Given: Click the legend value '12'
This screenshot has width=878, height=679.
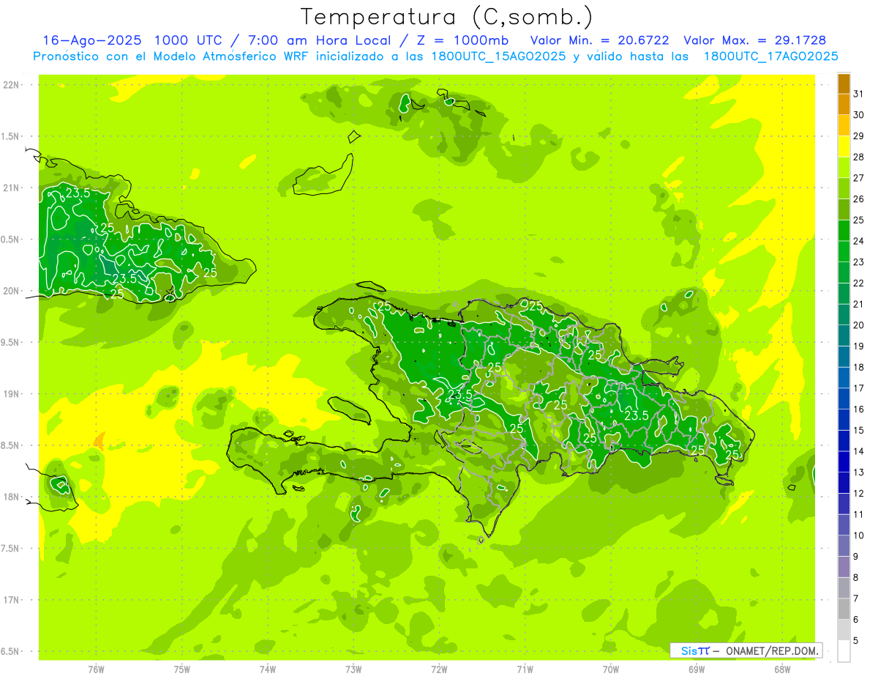Looking at the screenshot, I should click(x=858, y=493).
